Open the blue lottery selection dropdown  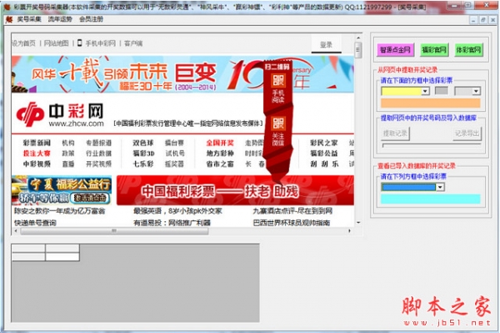coord(440,187)
